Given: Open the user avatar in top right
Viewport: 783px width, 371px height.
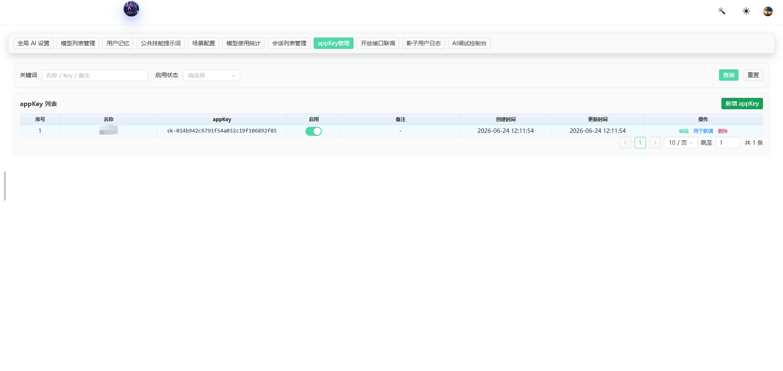Looking at the screenshot, I should (x=768, y=11).
